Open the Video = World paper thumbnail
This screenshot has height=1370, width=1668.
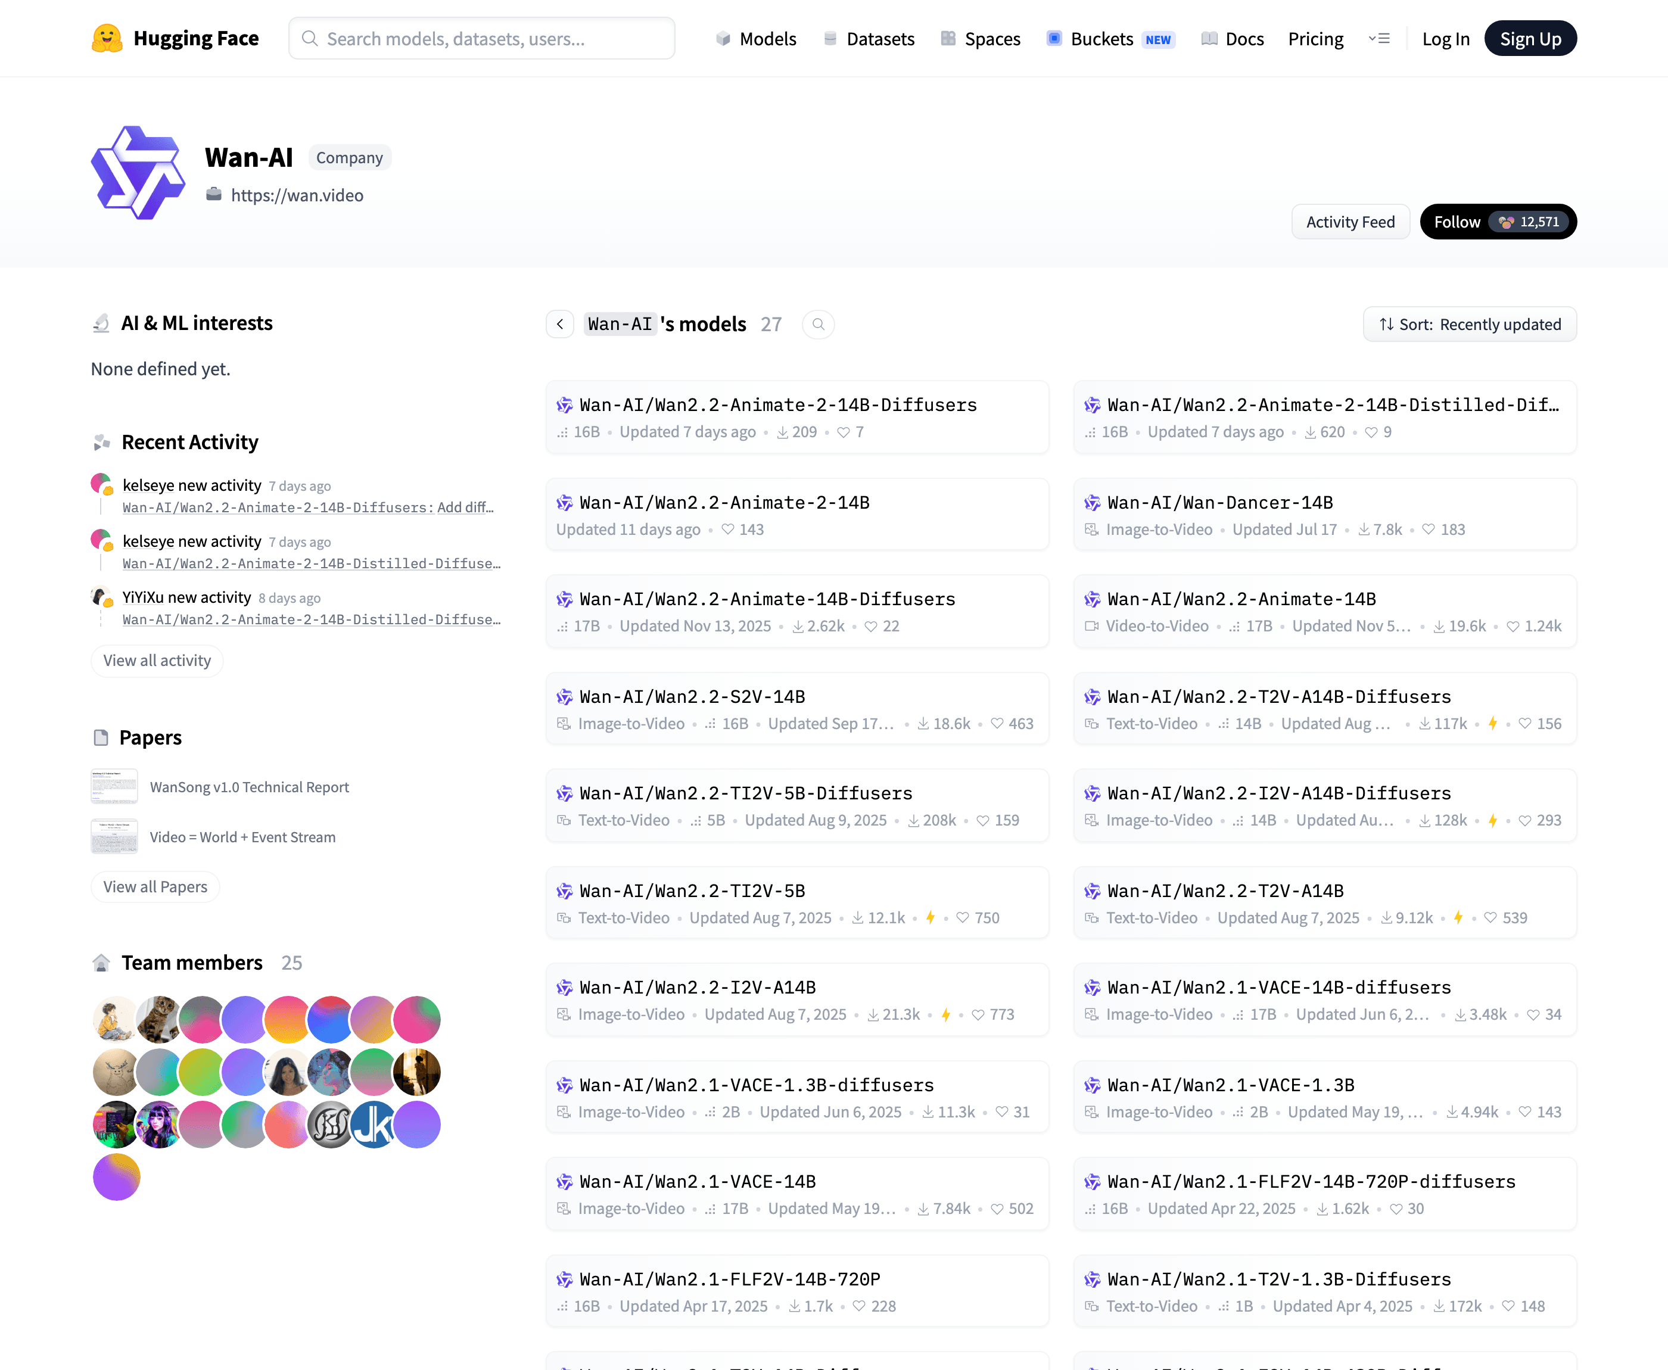[x=114, y=836]
